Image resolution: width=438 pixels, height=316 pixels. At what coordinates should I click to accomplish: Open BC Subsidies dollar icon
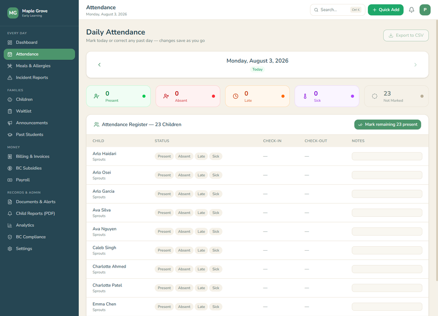click(10, 169)
